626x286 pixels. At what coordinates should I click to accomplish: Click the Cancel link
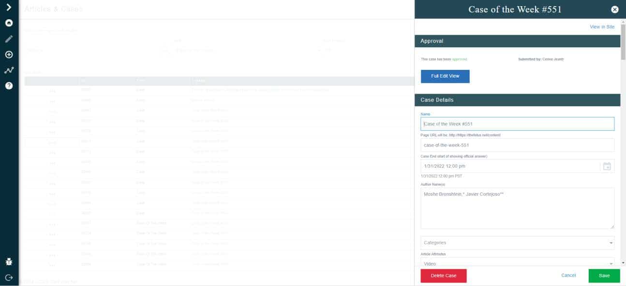(x=568, y=275)
